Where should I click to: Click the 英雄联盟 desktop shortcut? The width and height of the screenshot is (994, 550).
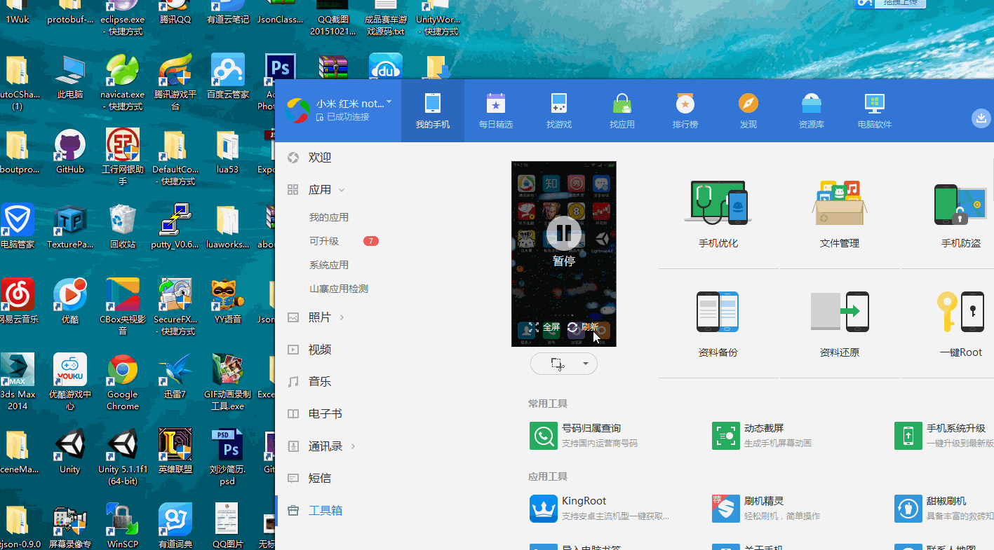[175, 451]
